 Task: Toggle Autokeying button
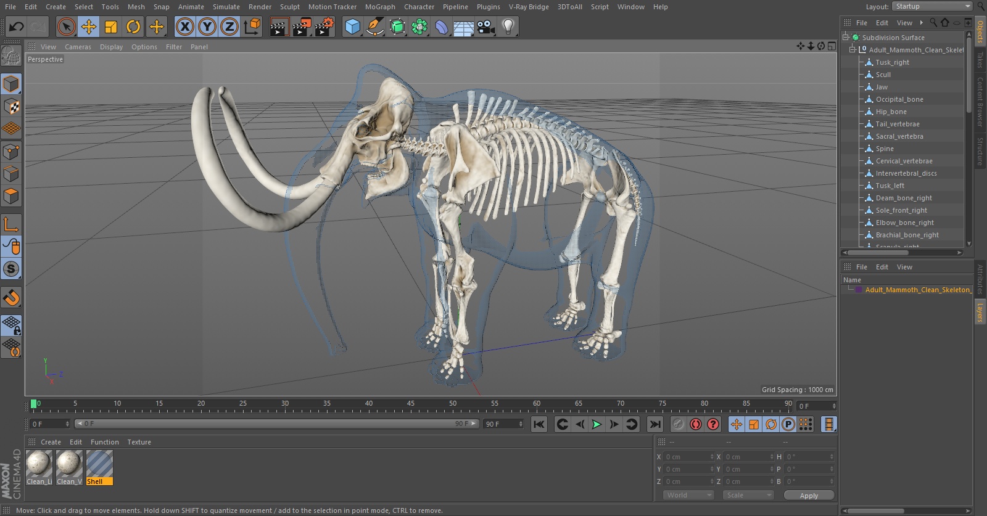tap(696, 424)
